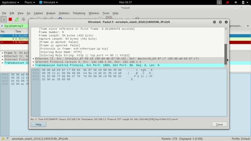The image size is (251, 141).
Task: Click the dialog's vertical scrollbar thumb
Action: [x=226, y=54]
